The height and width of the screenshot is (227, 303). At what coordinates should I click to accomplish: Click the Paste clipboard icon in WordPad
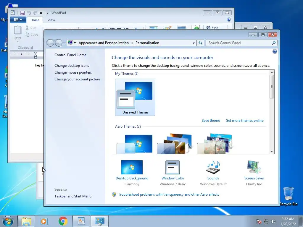click(x=17, y=30)
